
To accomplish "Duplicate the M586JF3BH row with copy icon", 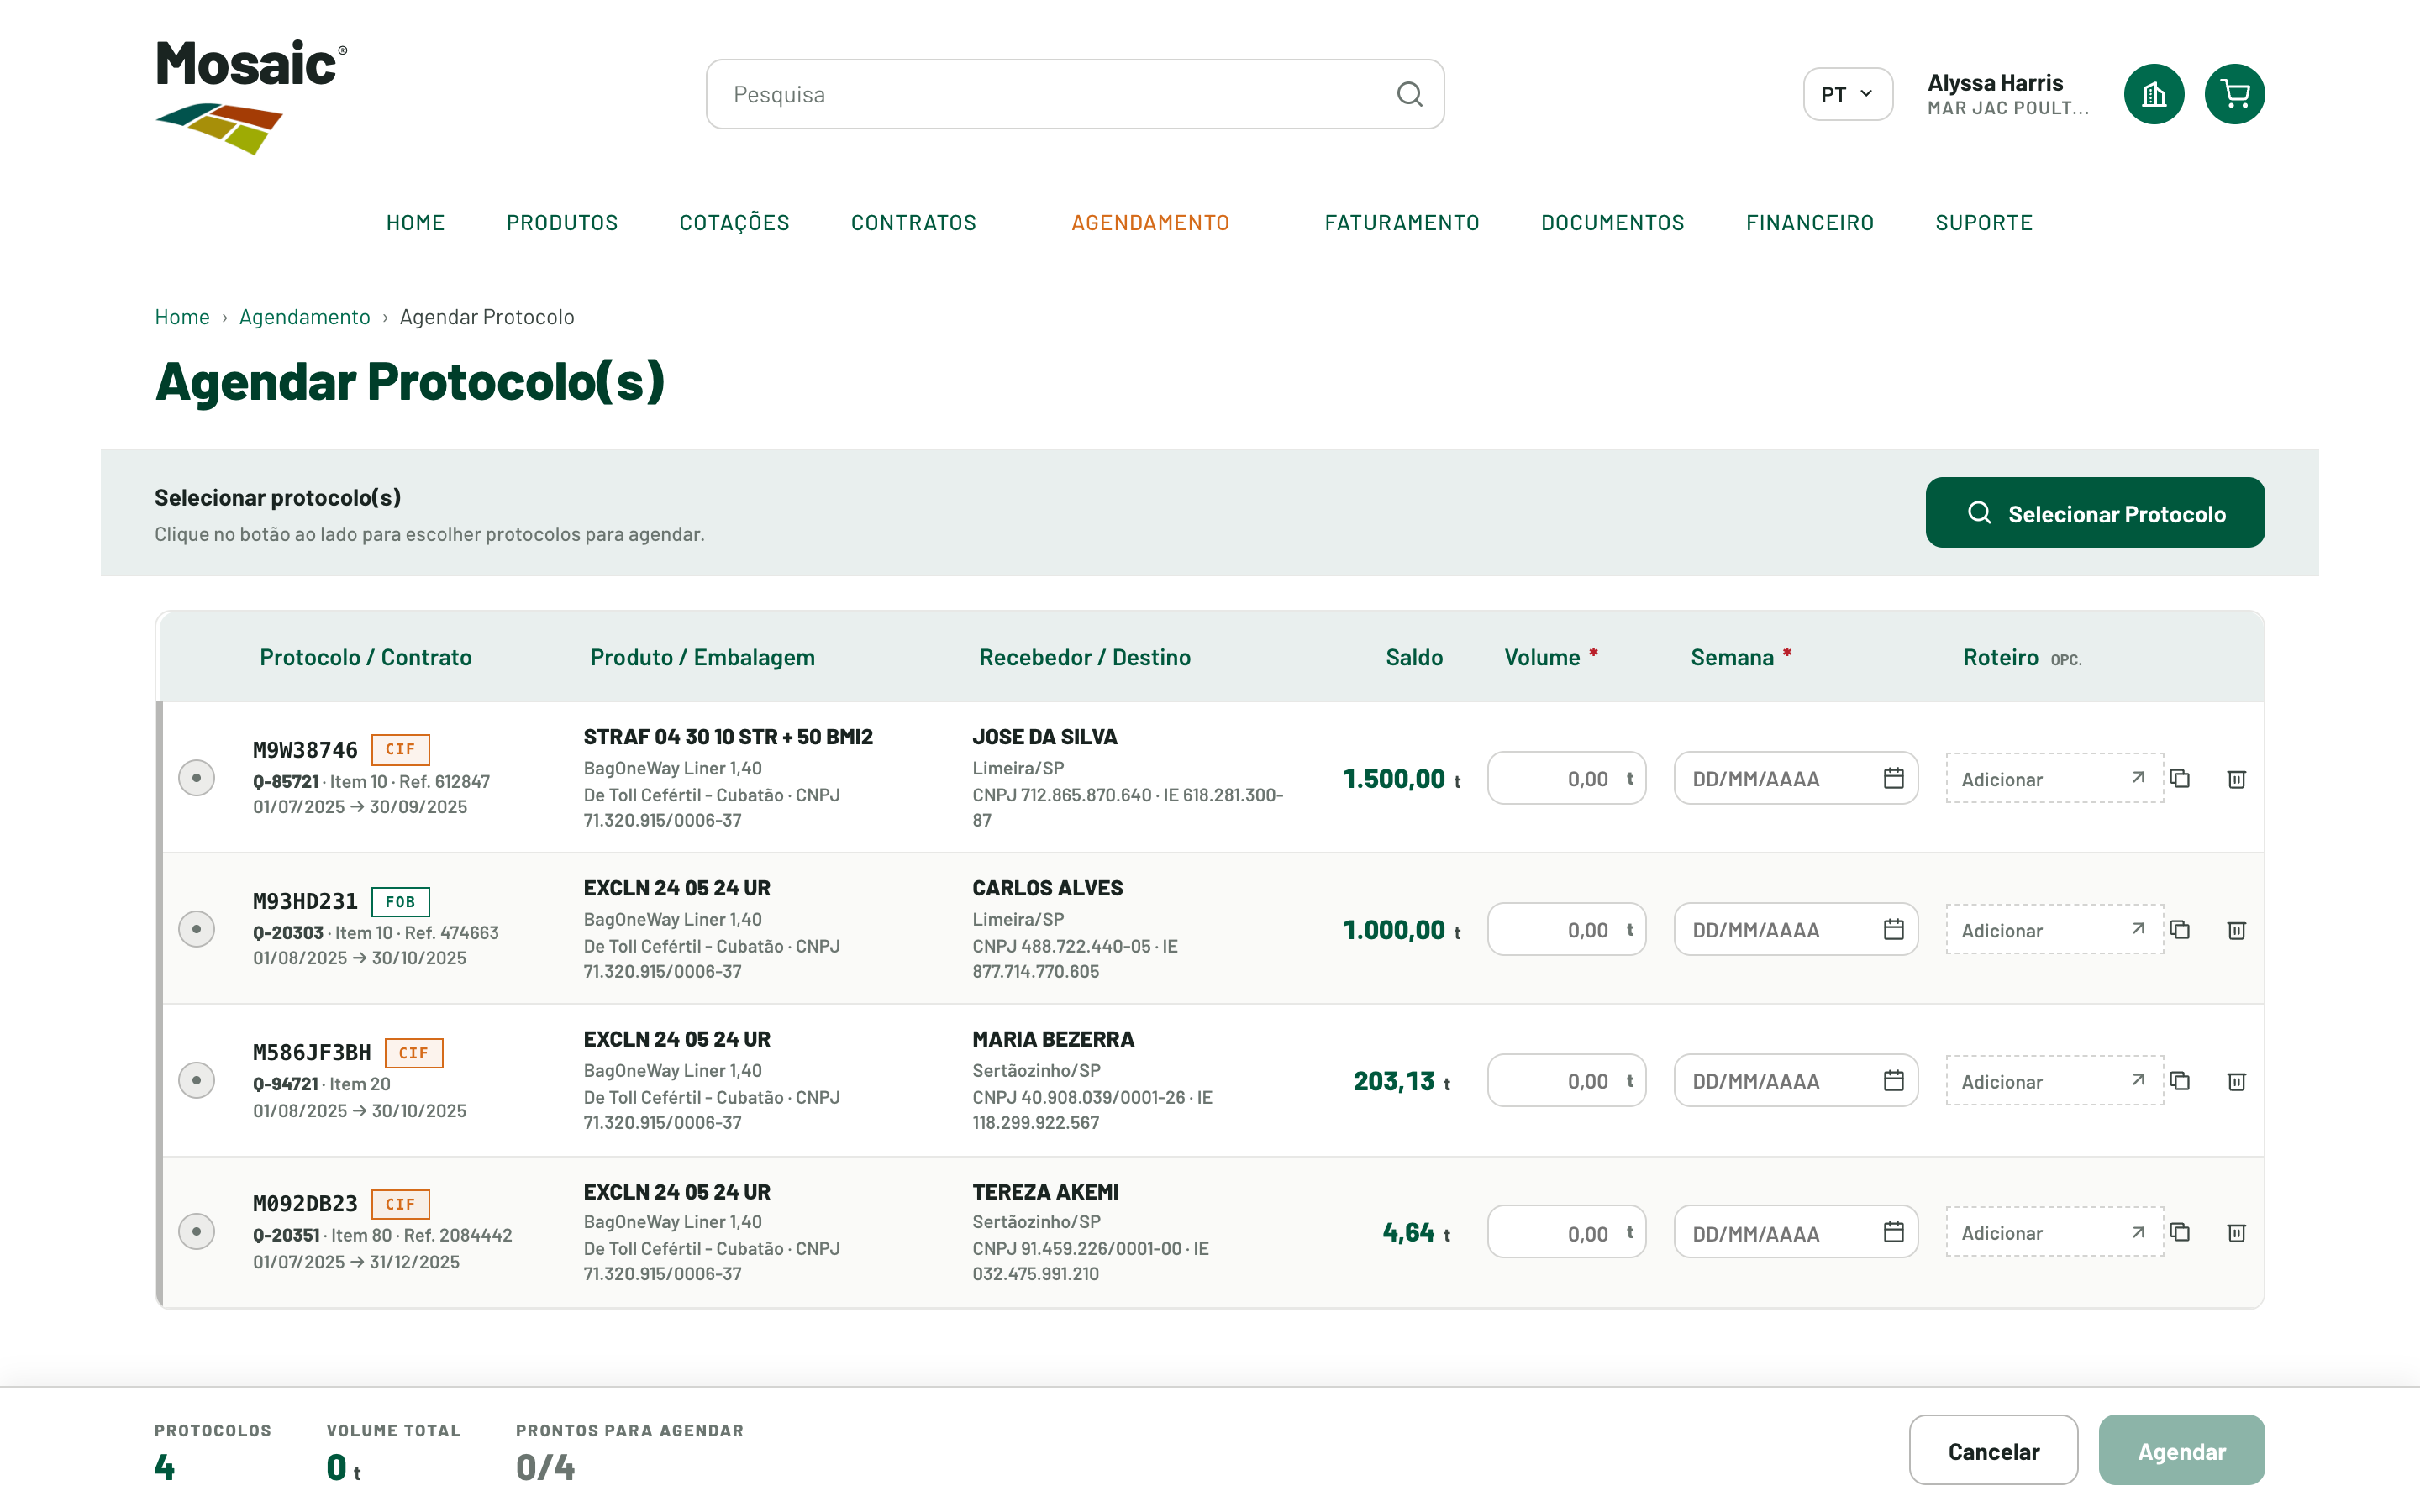I will coord(2180,1080).
